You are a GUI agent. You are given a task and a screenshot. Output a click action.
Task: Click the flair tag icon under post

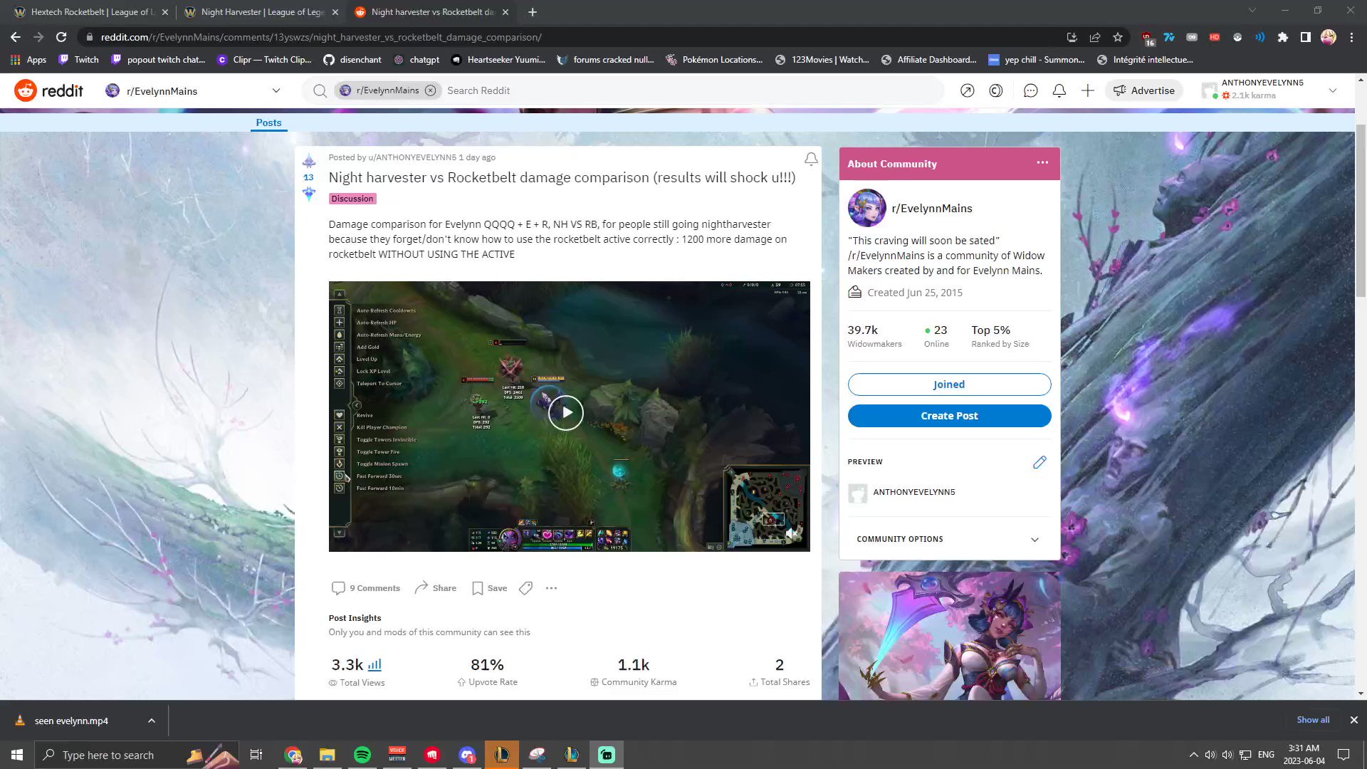click(x=525, y=588)
